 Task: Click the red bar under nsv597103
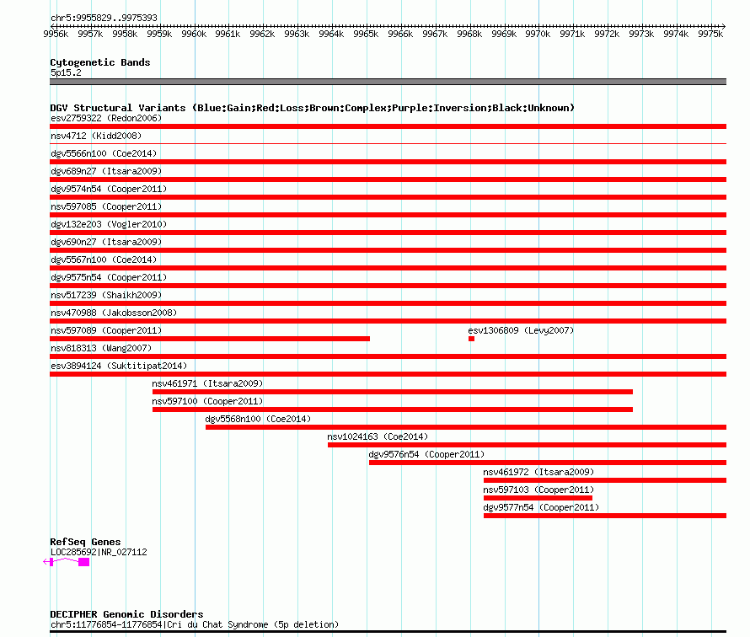click(x=538, y=498)
